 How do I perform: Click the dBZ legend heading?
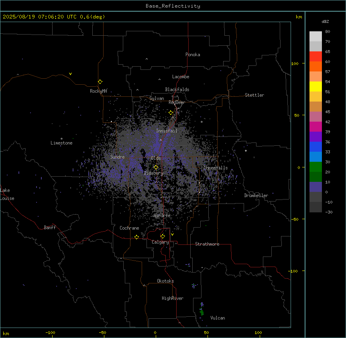[325, 21]
